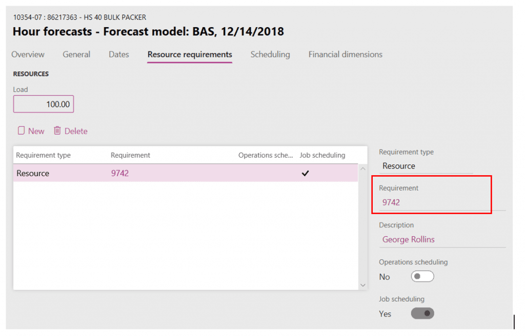Open the Financial dimensions tab
The height and width of the screenshot is (336, 525).
click(345, 54)
